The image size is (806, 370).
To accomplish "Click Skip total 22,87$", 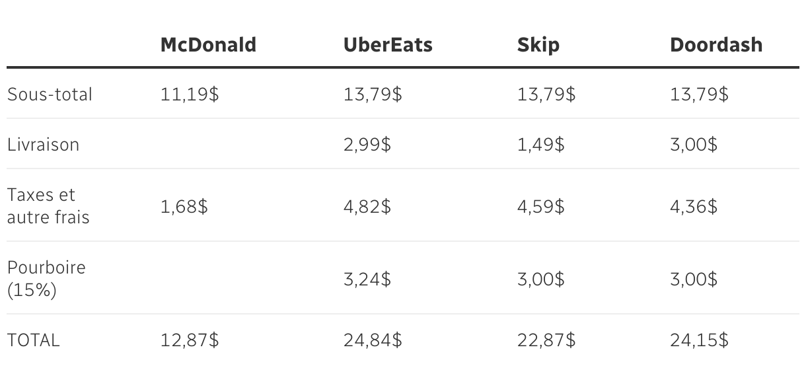I will [546, 340].
